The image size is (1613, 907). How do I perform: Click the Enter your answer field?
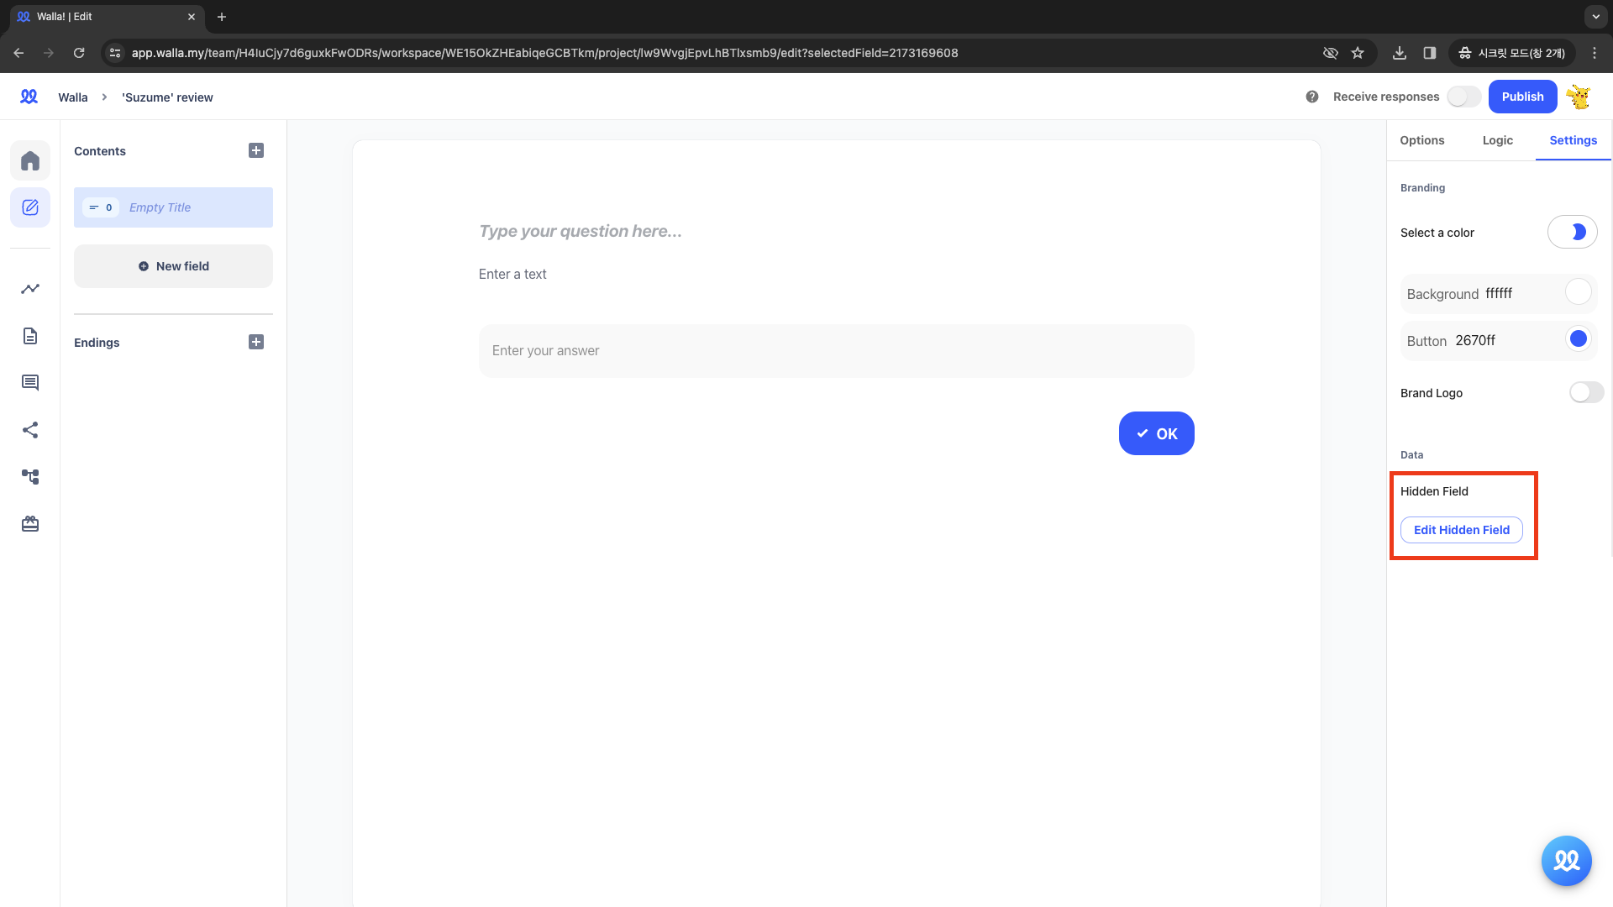pyautogui.click(x=836, y=351)
